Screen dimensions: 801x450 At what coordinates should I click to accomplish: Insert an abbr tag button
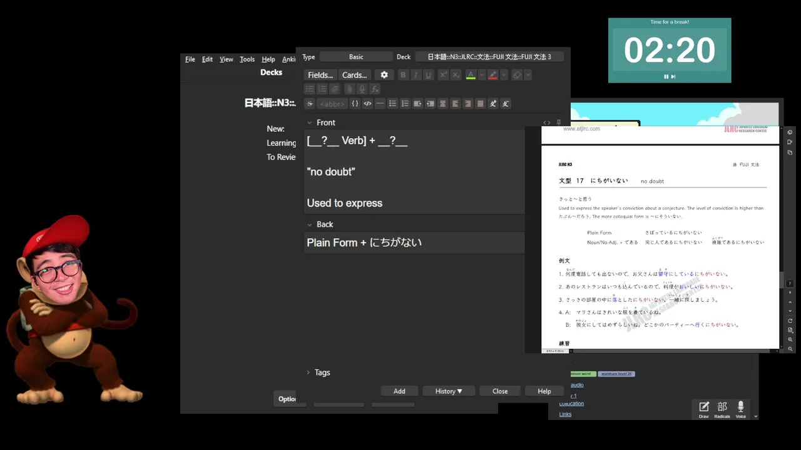coord(332,104)
